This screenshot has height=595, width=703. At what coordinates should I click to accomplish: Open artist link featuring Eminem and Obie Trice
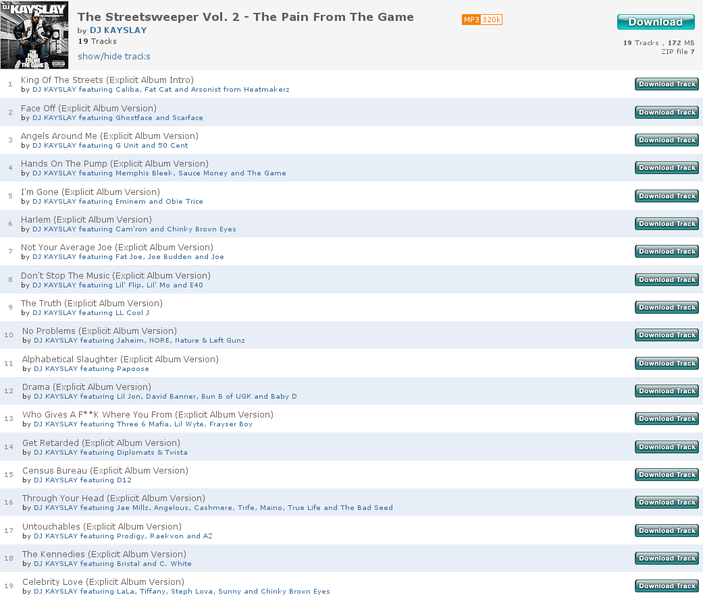pyautogui.click(x=118, y=202)
